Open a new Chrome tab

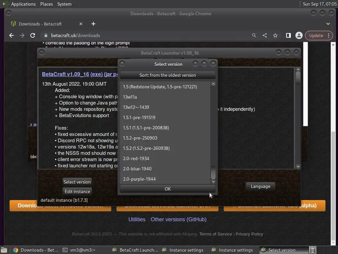(93, 24)
